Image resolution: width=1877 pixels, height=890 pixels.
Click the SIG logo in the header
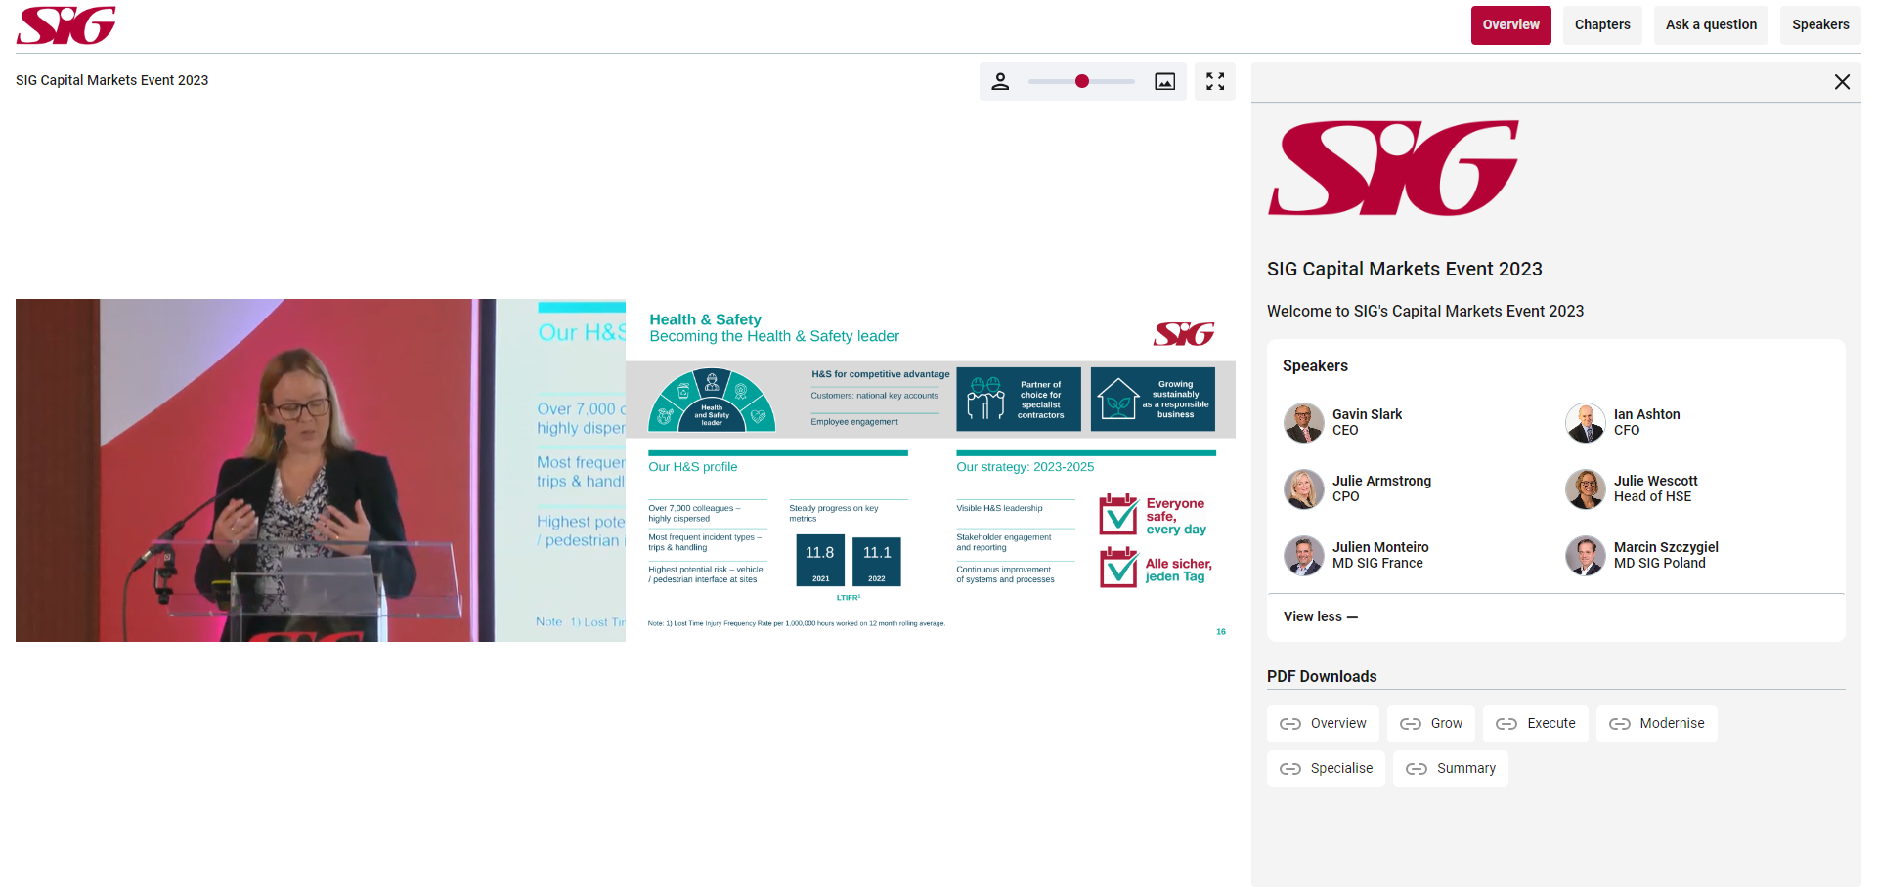66,25
